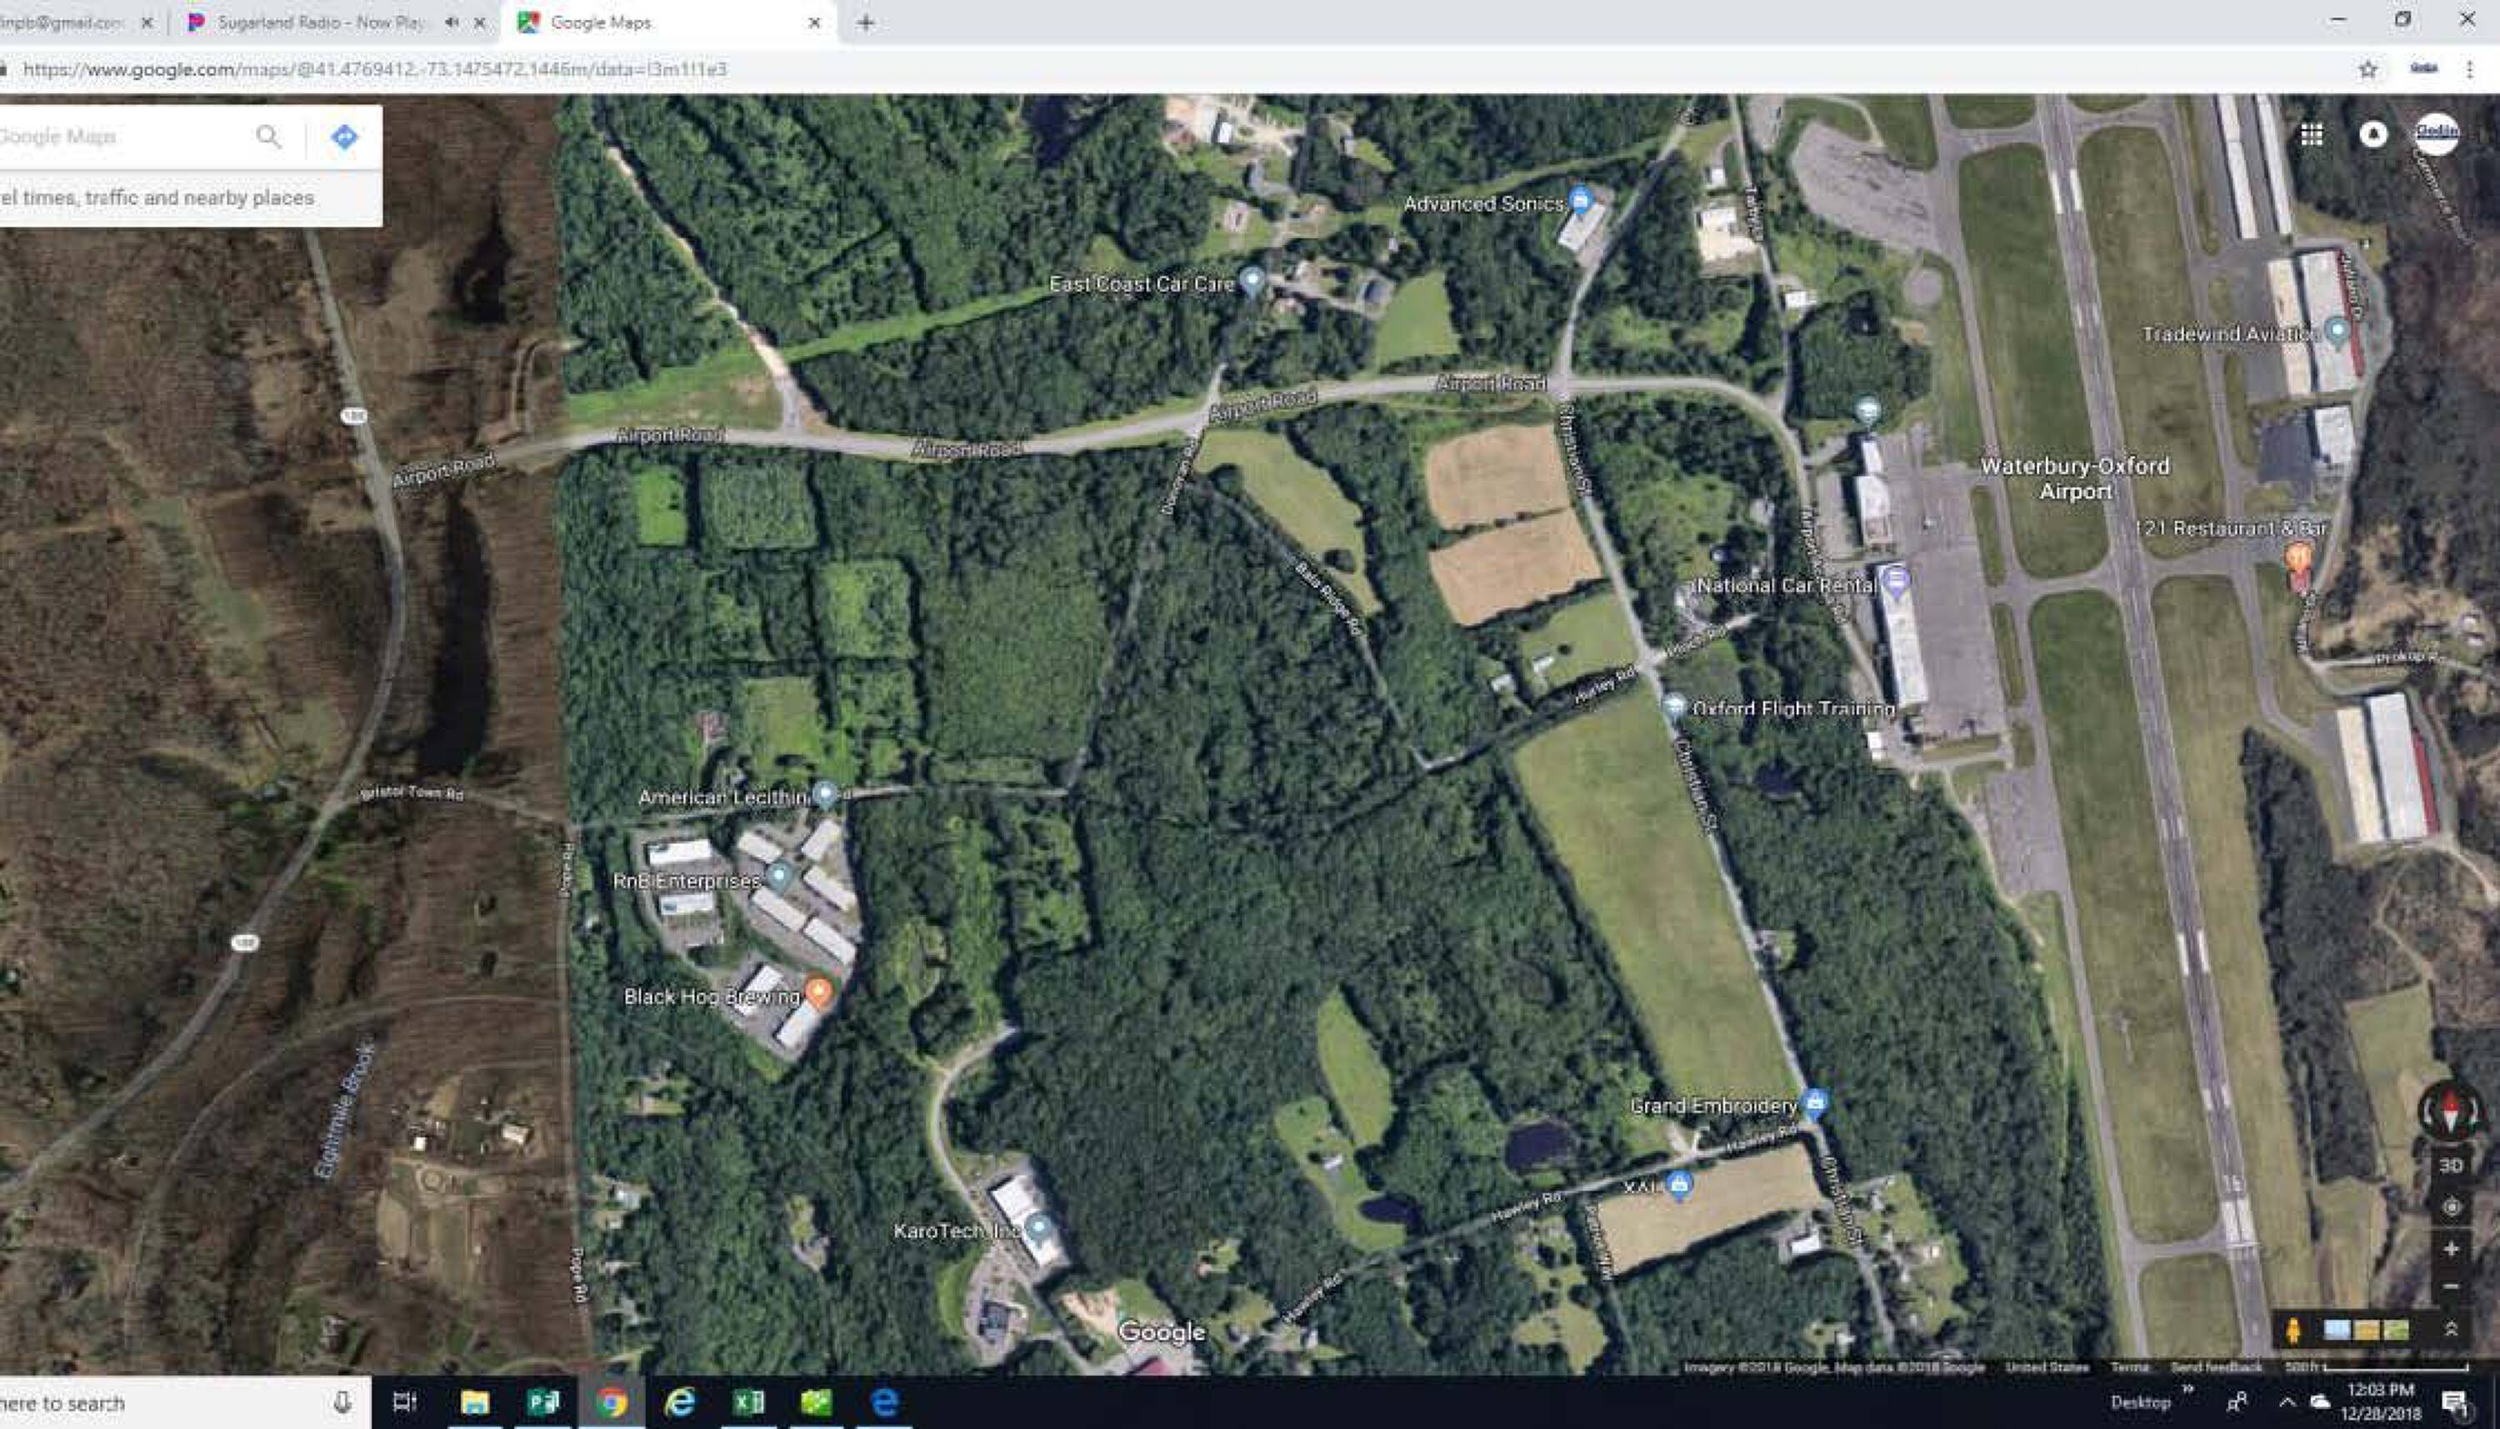
Task: Click the Waterbury-Oxford Airport label
Action: 2074,478
